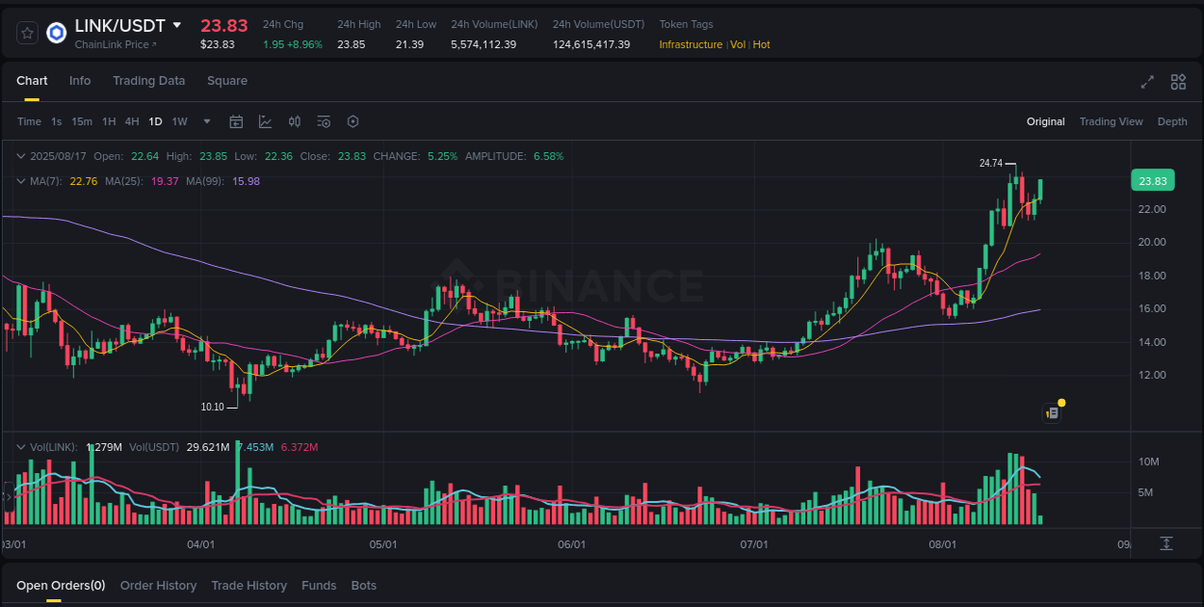The width and height of the screenshot is (1204, 607).
Task: Click the Infrastructure token tag
Action: click(690, 44)
